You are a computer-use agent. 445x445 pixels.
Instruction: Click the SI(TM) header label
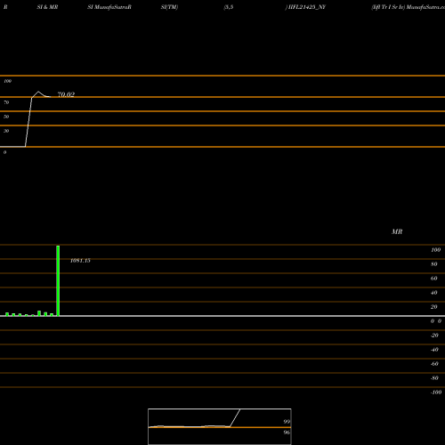[169, 7]
